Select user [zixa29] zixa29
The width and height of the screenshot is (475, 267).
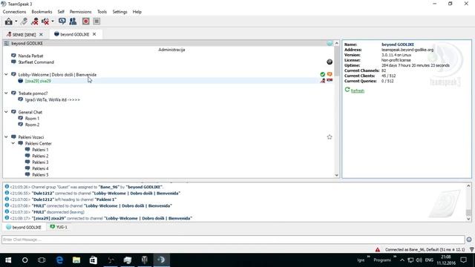tap(38, 81)
